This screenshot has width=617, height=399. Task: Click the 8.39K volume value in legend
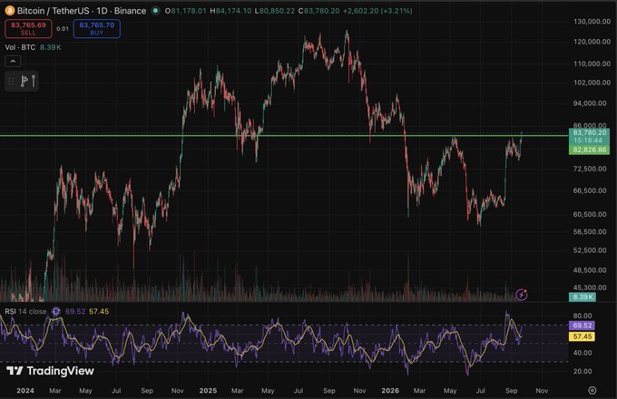pos(51,47)
